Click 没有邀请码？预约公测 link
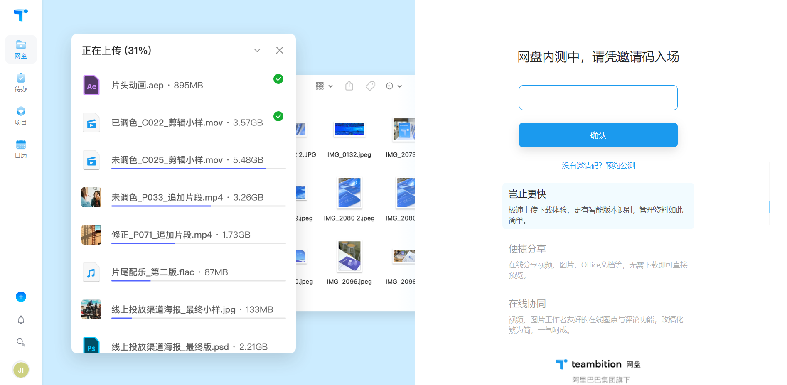 (x=598, y=166)
